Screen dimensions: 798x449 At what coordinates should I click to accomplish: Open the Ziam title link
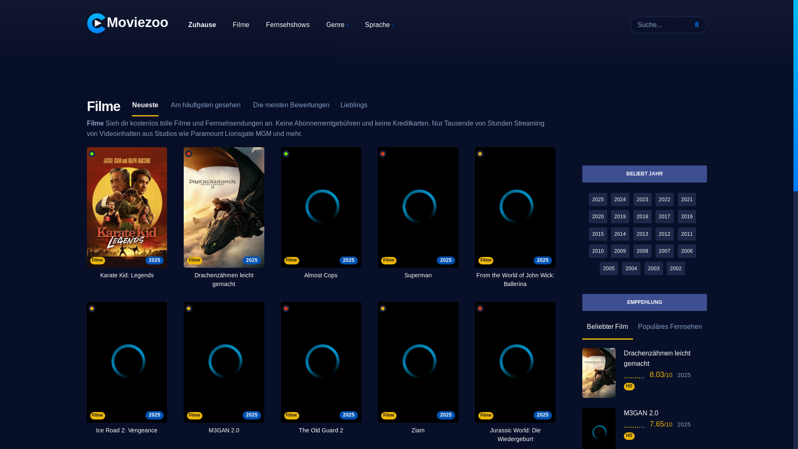(418, 430)
